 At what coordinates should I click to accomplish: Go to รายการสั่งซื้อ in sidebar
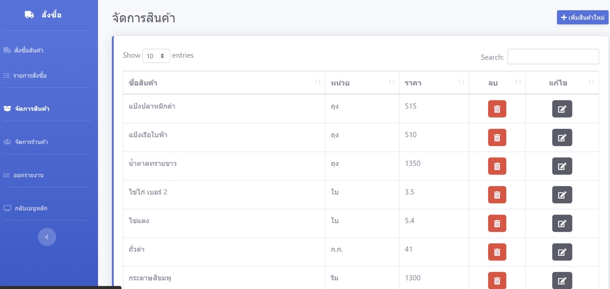30,76
